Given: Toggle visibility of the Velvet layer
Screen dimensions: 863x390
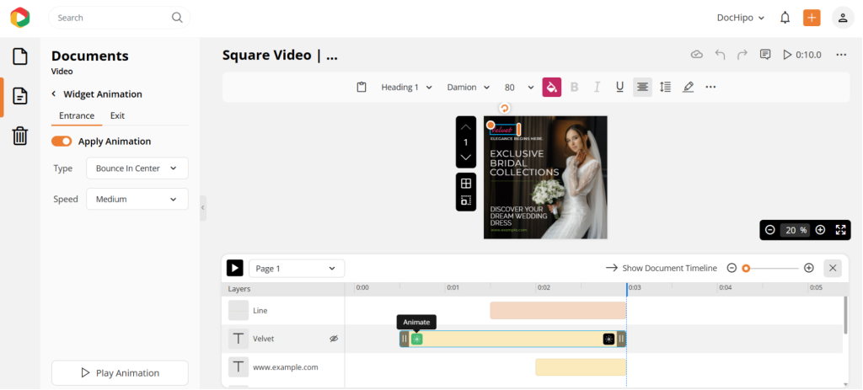Looking at the screenshot, I should click(334, 339).
